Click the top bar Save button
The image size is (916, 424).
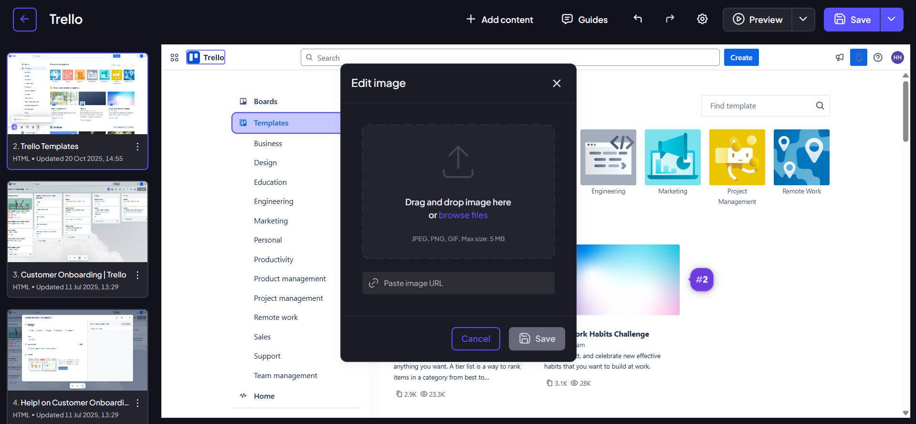(x=852, y=20)
